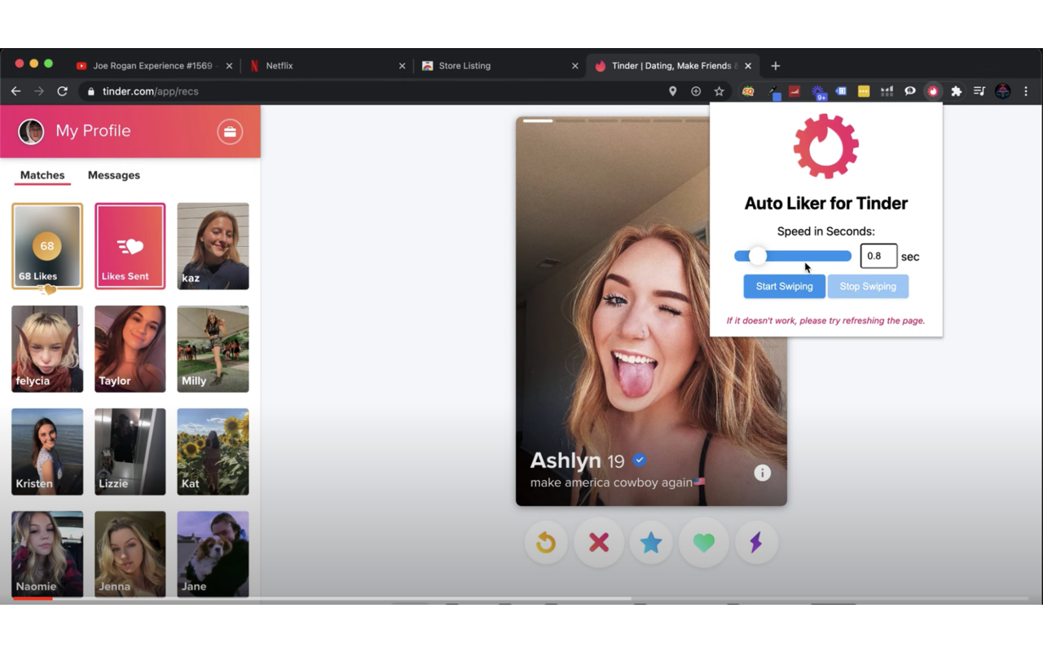Image resolution: width=1043 pixels, height=652 pixels.
Task: Click the location pin icon in address bar
Action: point(672,91)
